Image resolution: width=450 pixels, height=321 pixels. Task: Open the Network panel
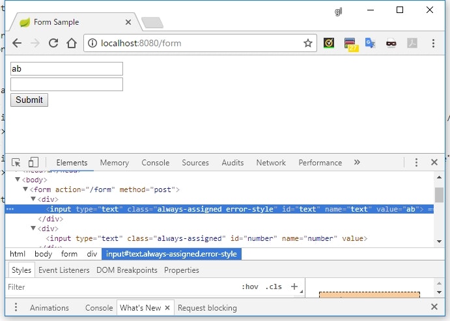click(271, 163)
